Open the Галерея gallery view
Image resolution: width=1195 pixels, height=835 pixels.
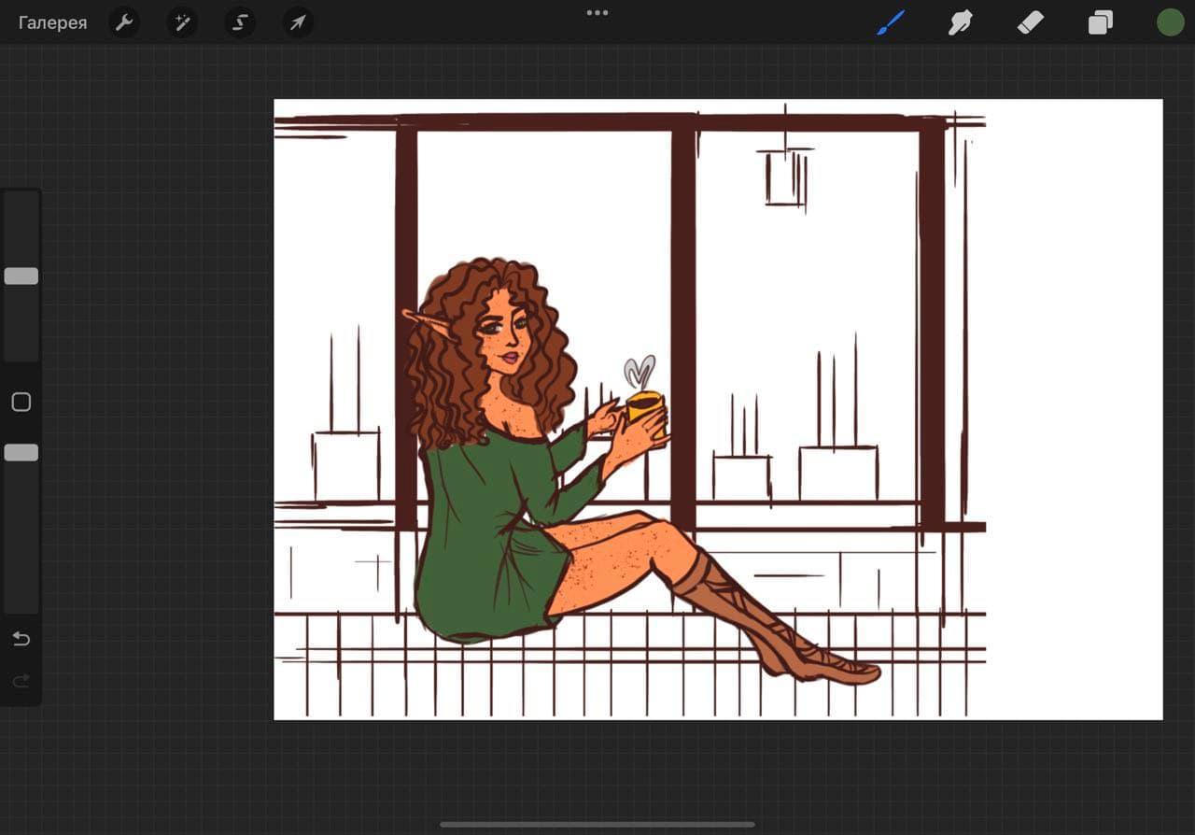point(53,23)
